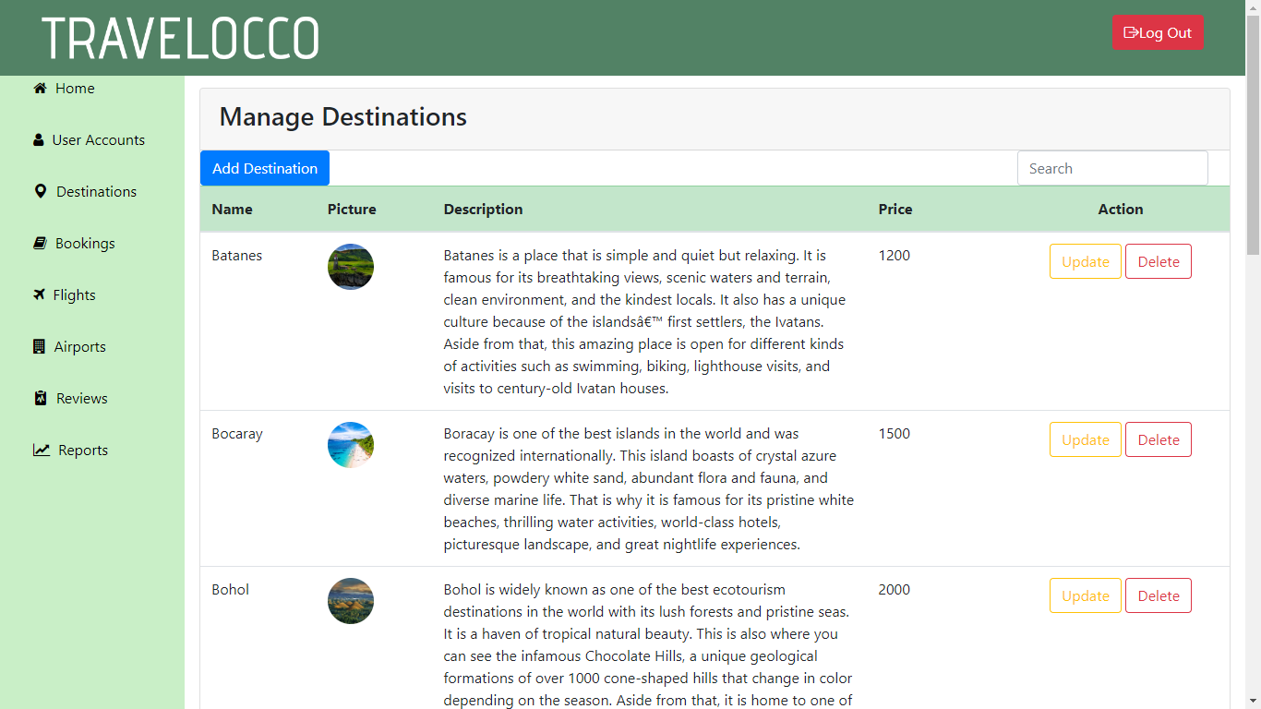Screen dimensions: 1261x709
Task: Click the Destinations map pin icon
Action: click(40, 192)
